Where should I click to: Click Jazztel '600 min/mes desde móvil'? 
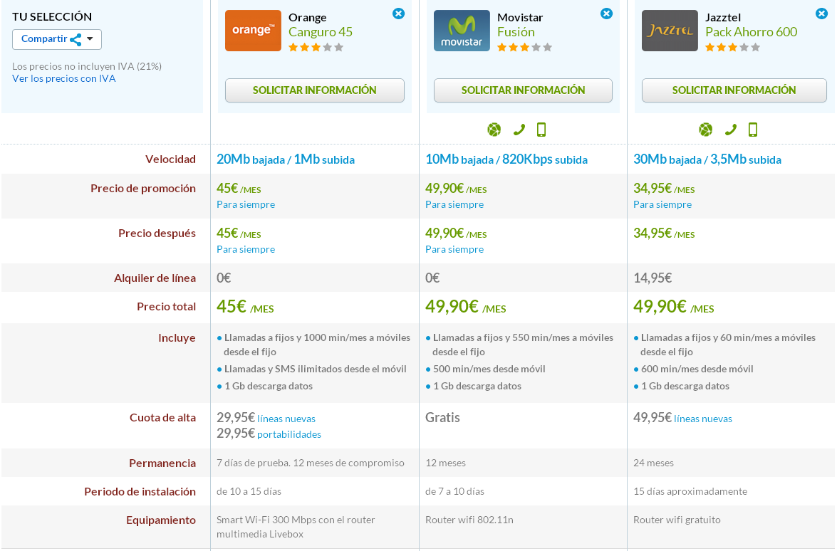point(697,369)
